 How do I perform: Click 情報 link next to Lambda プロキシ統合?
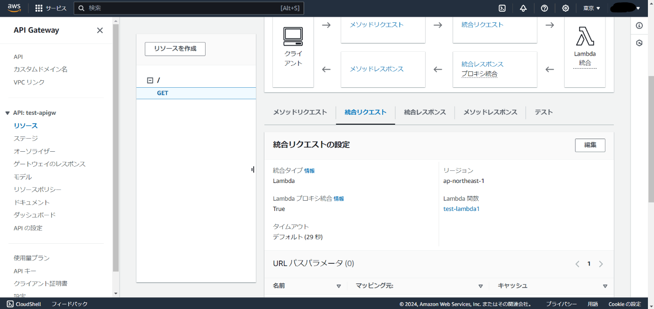point(339,199)
